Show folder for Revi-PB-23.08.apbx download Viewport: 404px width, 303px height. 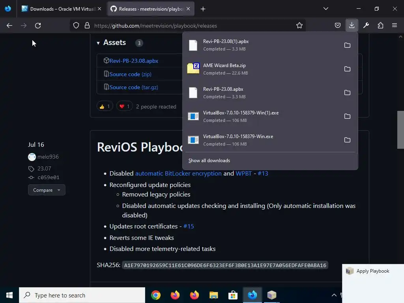coord(347,93)
